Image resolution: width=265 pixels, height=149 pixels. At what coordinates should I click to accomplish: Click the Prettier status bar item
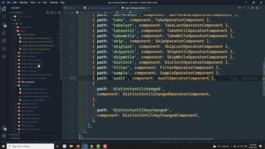click(x=248, y=142)
